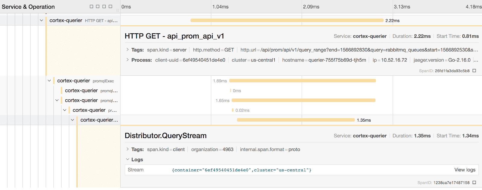
Task: Click the 2.22ms span bar in the timeline
Action: point(287,20)
